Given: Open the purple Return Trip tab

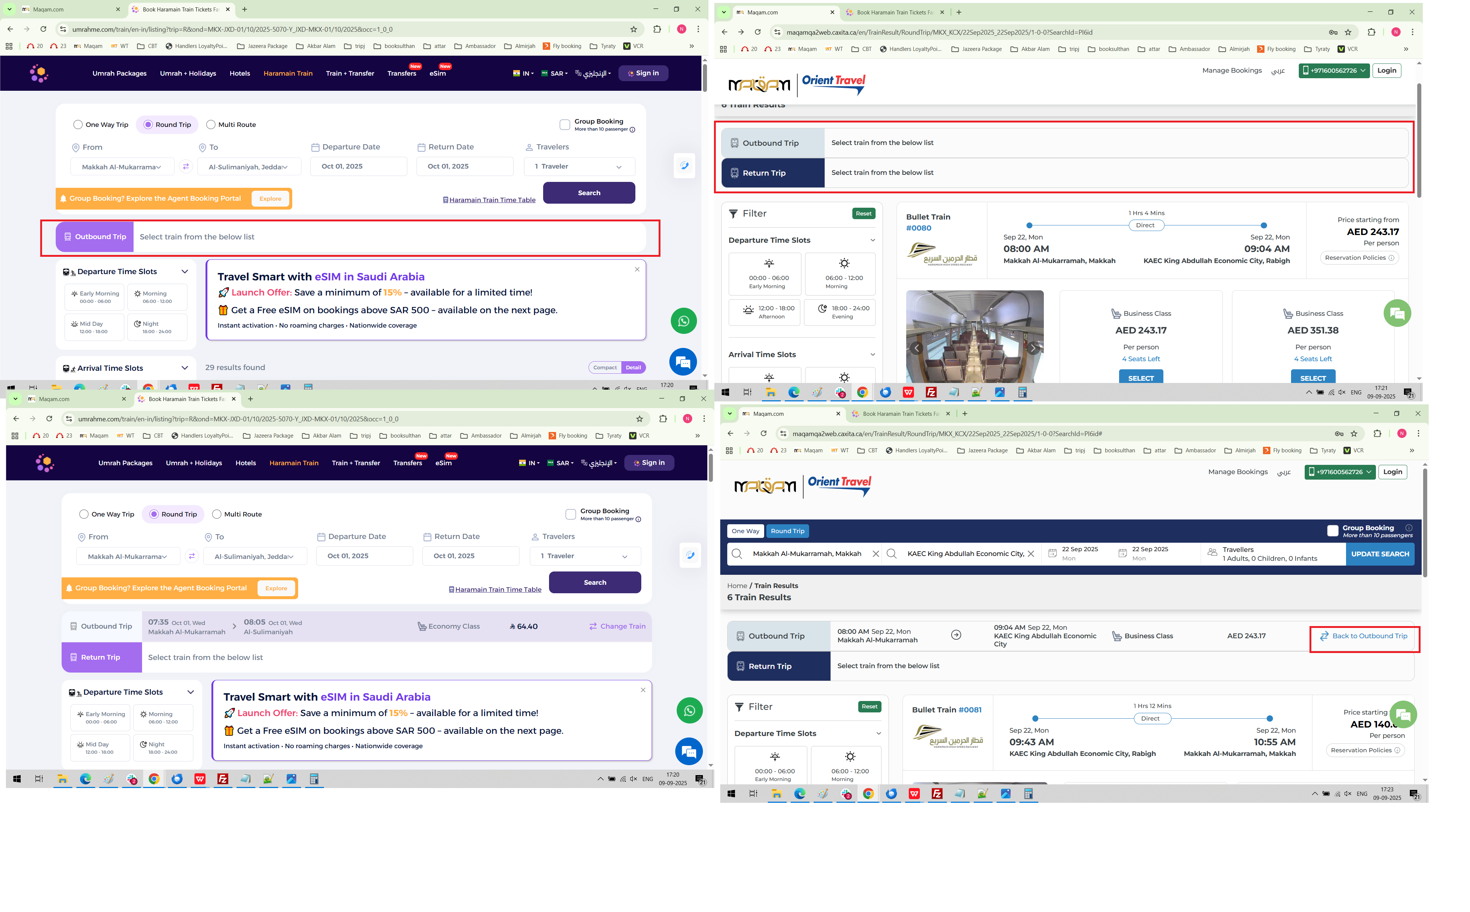Looking at the screenshot, I should pos(101,657).
